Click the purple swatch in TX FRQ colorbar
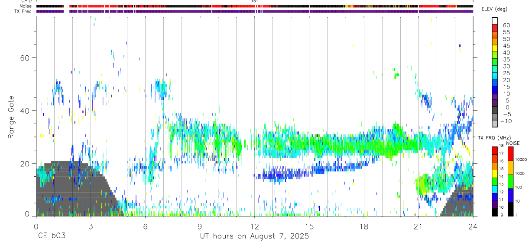This screenshot has width=532, height=245. (x=495, y=204)
